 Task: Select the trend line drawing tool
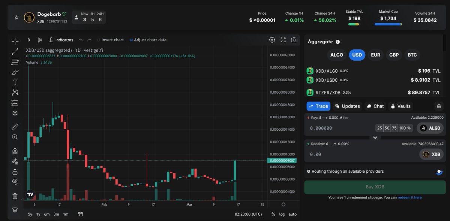[15, 52]
